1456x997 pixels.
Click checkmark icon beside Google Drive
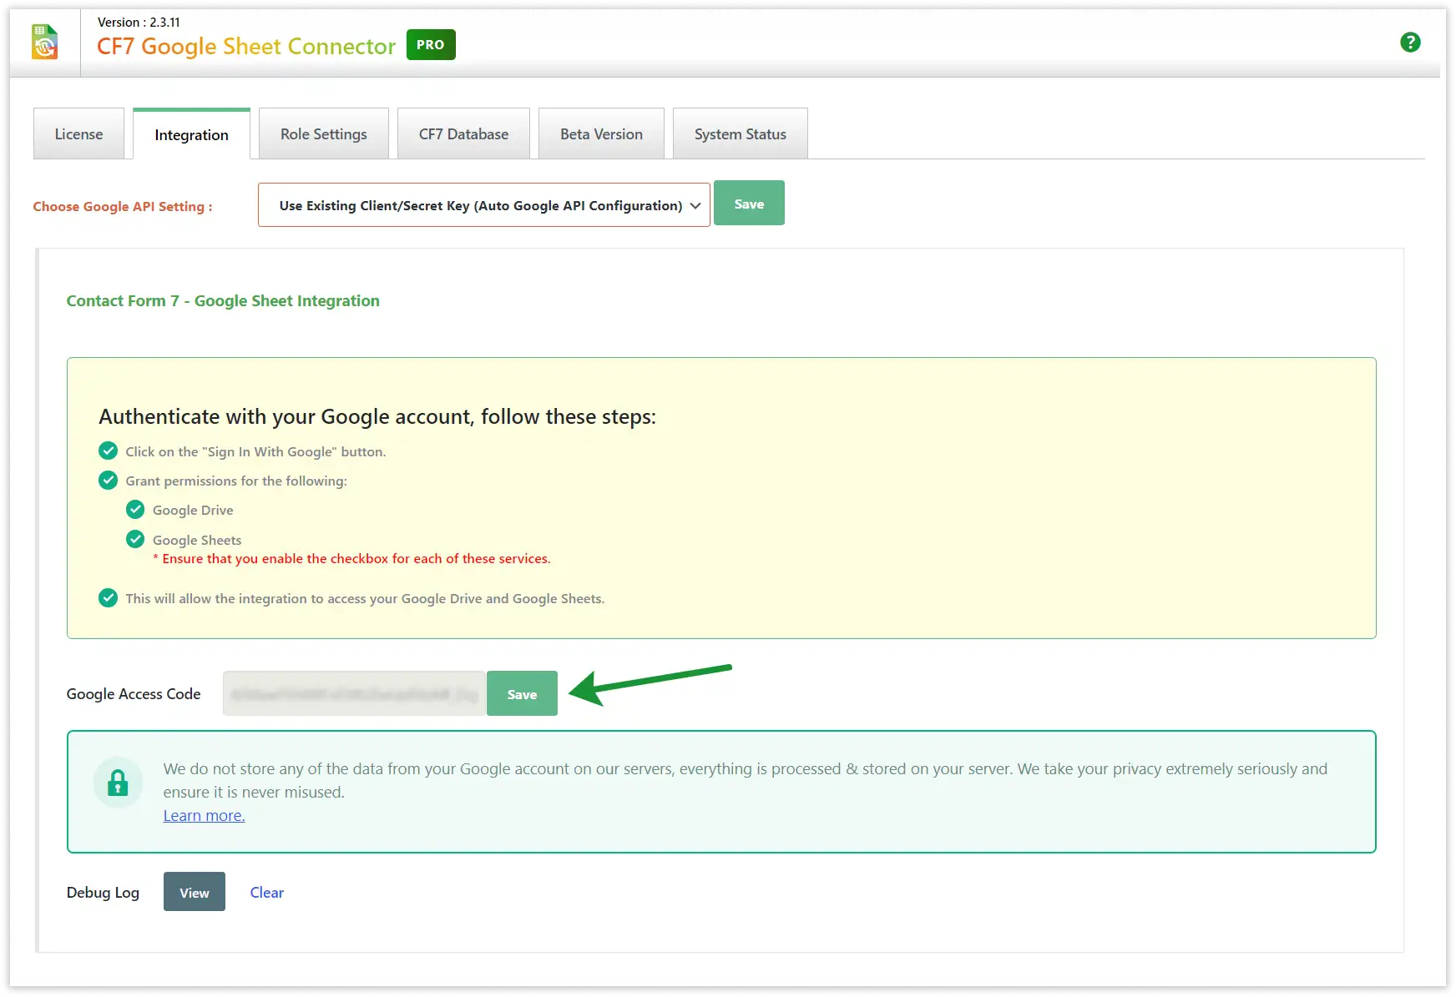[x=135, y=510]
